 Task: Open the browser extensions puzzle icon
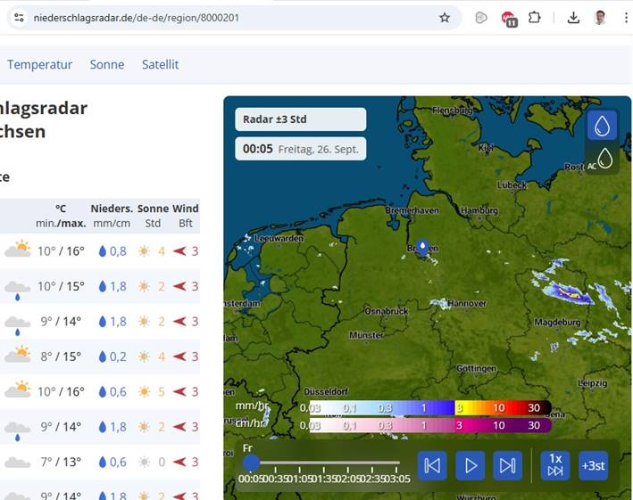coord(535,18)
